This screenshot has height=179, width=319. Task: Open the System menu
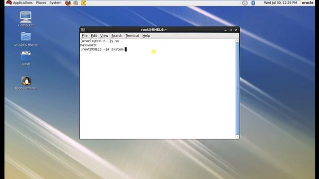click(x=55, y=2)
